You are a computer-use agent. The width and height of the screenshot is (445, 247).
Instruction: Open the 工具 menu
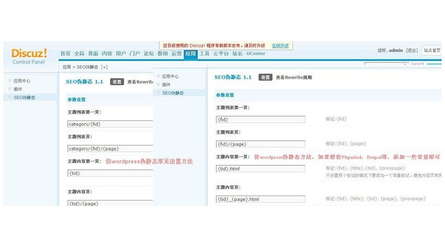pyautogui.click(x=204, y=53)
